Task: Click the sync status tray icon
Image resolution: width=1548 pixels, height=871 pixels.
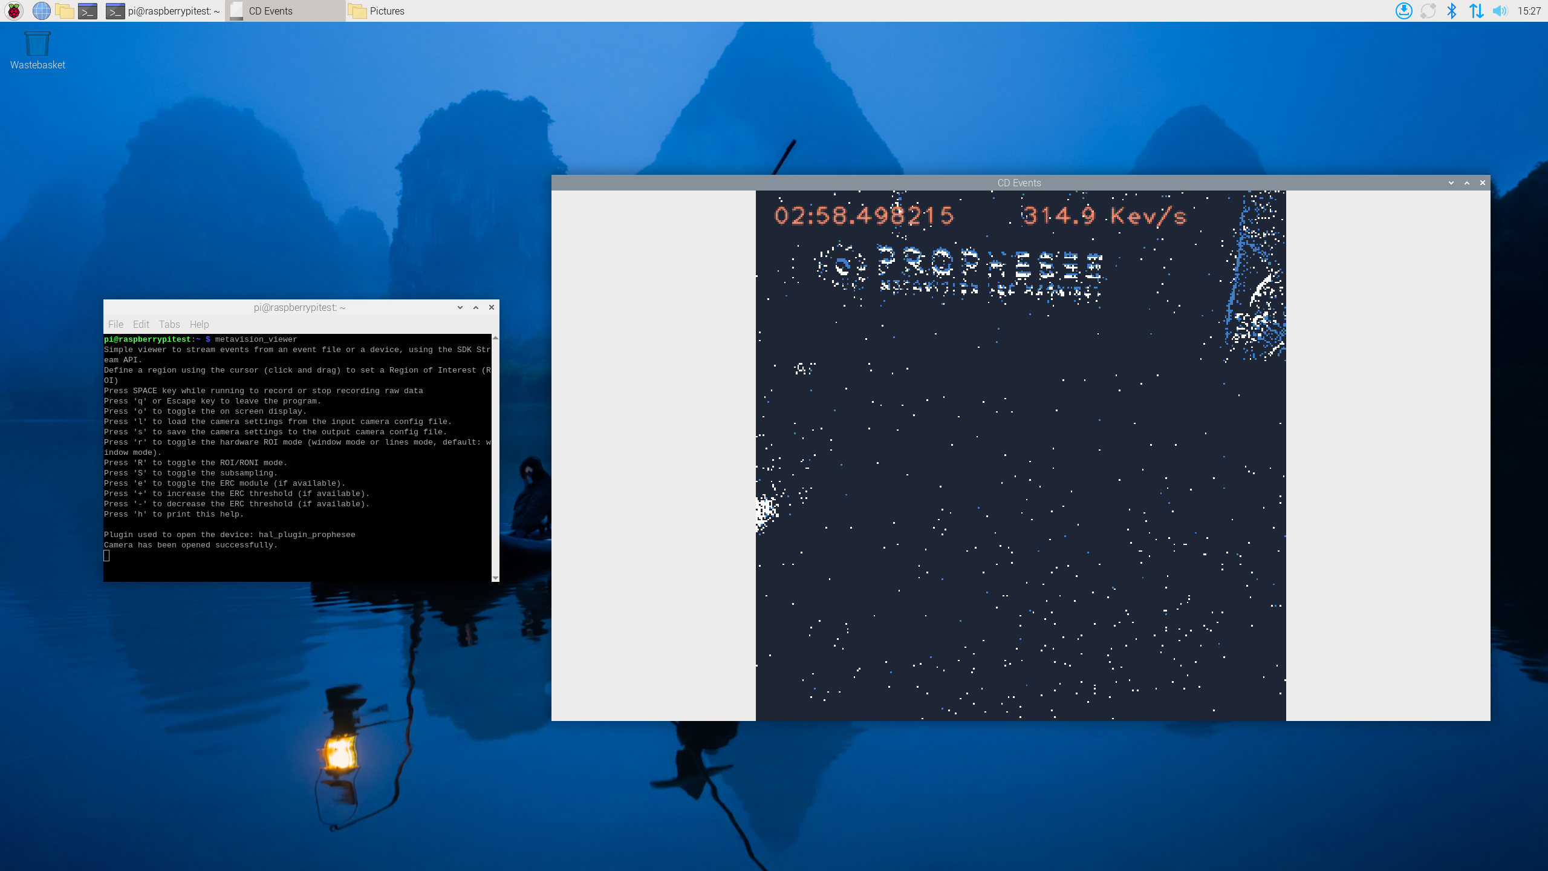Action: tap(1428, 11)
